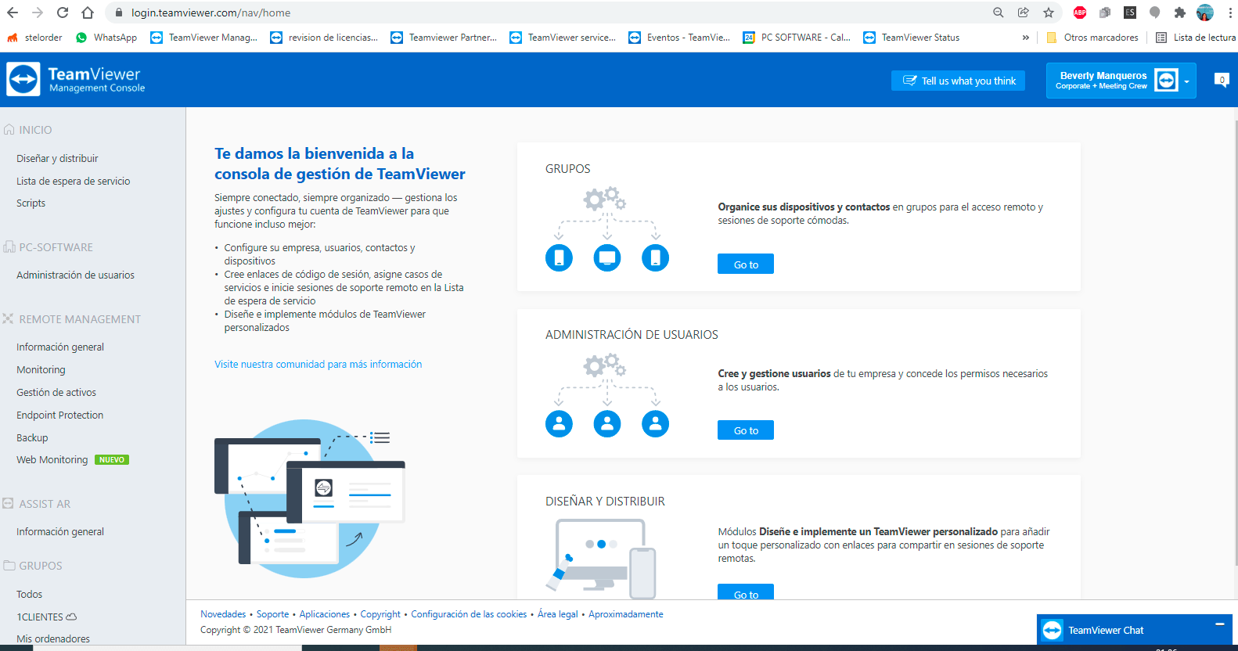The image size is (1238, 651).
Task: Open Lista de espera de servicio
Action: (x=74, y=181)
